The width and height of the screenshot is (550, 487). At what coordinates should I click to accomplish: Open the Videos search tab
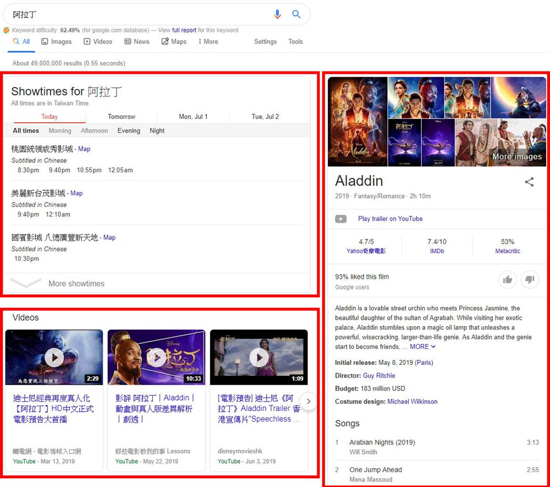(x=98, y=42)
